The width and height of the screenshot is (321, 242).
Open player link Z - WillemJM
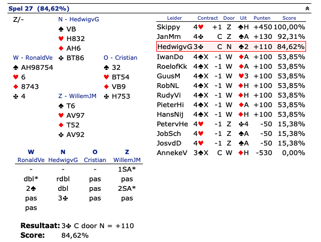pyautogui.click(x=77, y=96)
